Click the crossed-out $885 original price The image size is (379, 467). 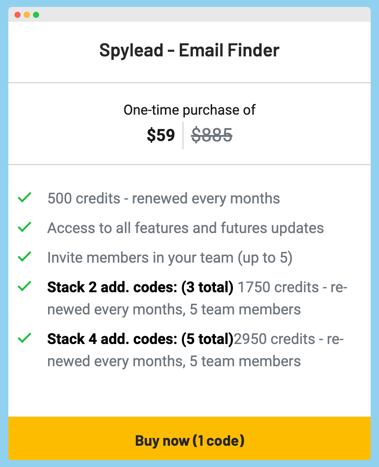pos(212,135)
